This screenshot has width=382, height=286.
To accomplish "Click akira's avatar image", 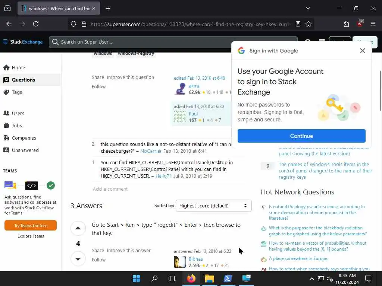I will pos(180,89).
